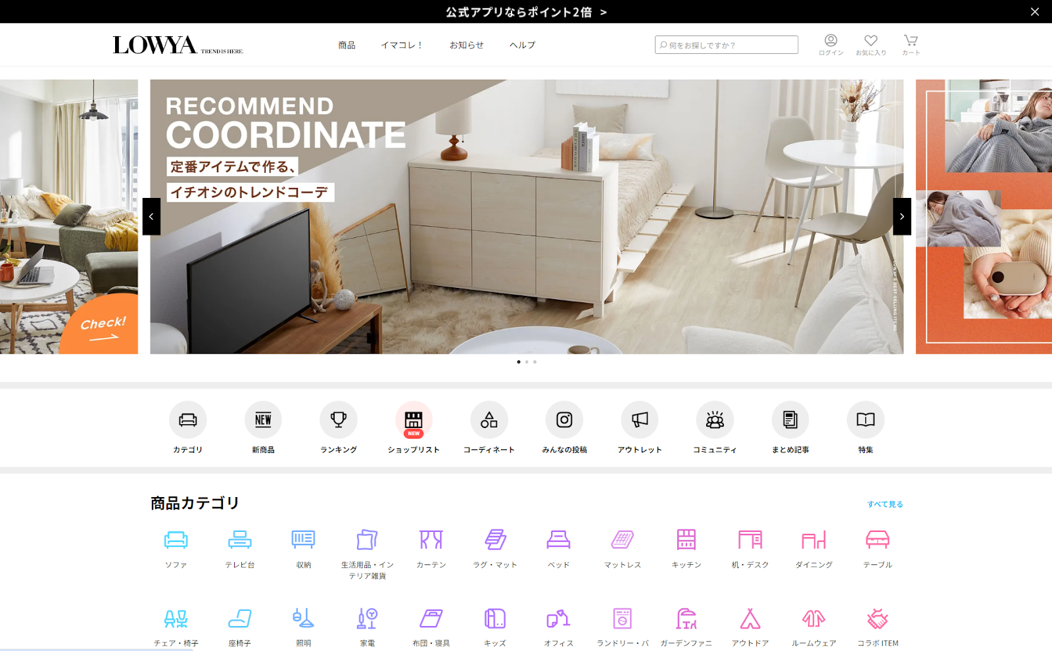Open the ランキング trophy icon
The height and width of the screenshot is (651, 1052).
pyautogui.click(x=339, y=420)
